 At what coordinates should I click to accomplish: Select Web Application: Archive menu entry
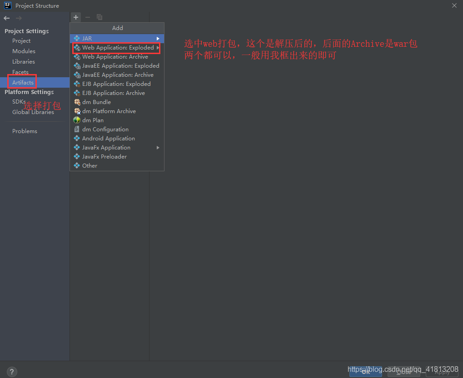pyautogui.click(x=115, y=57)
